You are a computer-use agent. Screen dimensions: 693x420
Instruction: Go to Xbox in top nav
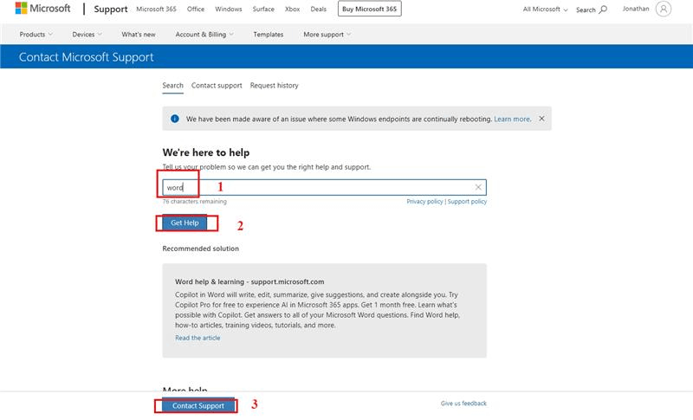pyautogui.click(x=292, y=9)
